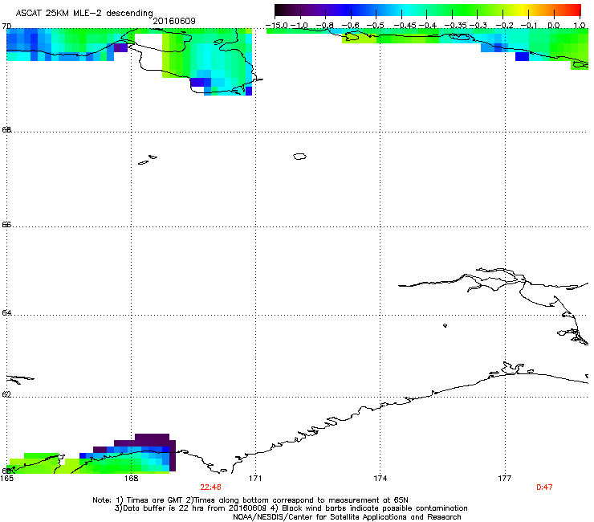594x522 pixels.
Task: Click the colorbar tick label -15.0
Action: tap(277, 26)
